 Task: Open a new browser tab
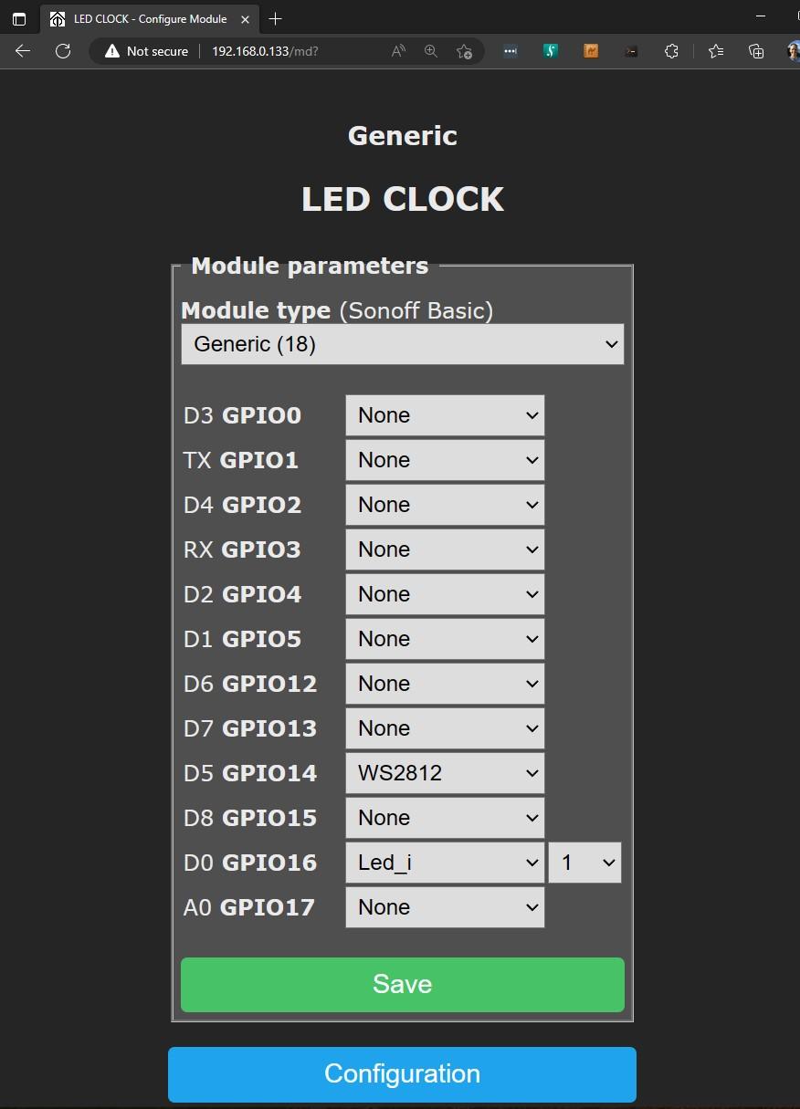(275, 18)
